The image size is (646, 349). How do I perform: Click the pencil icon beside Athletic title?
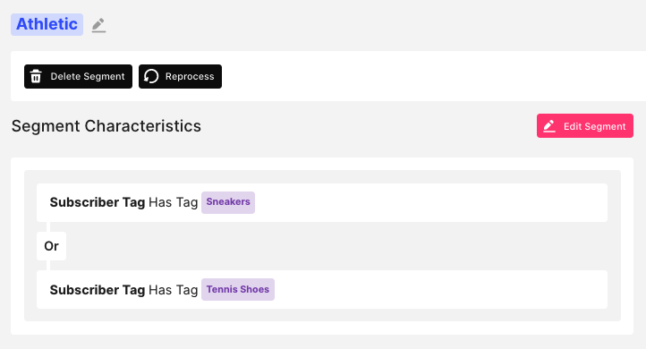(98, 25)
